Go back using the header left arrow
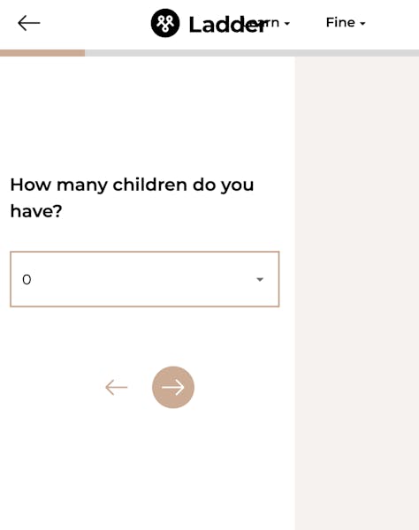 [29, 23]
